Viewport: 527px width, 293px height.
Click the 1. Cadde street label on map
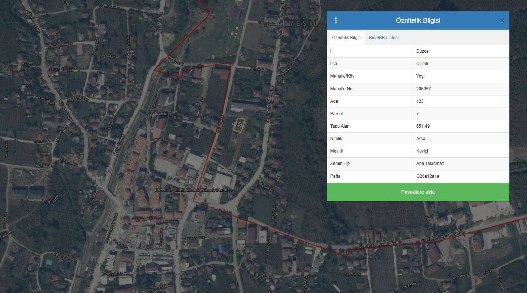[52, 202]
